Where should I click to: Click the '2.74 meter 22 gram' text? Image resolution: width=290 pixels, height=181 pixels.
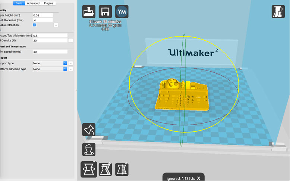[105, 25]
